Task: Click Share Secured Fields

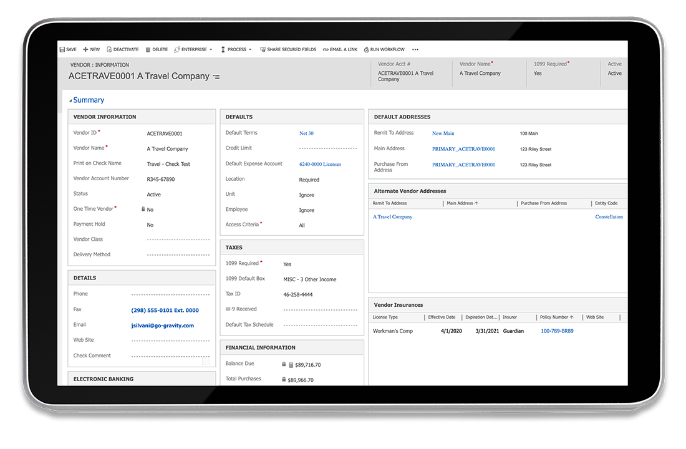Action: [x=288, y=49]
